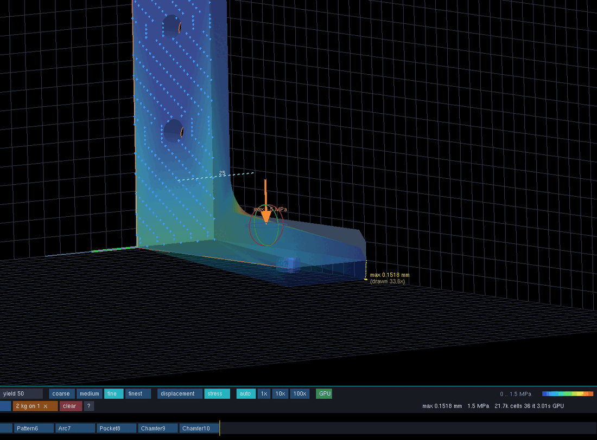Select the Chamfer9 feature in timeline
The image size is (597, 440).
[x=158, y=428]
